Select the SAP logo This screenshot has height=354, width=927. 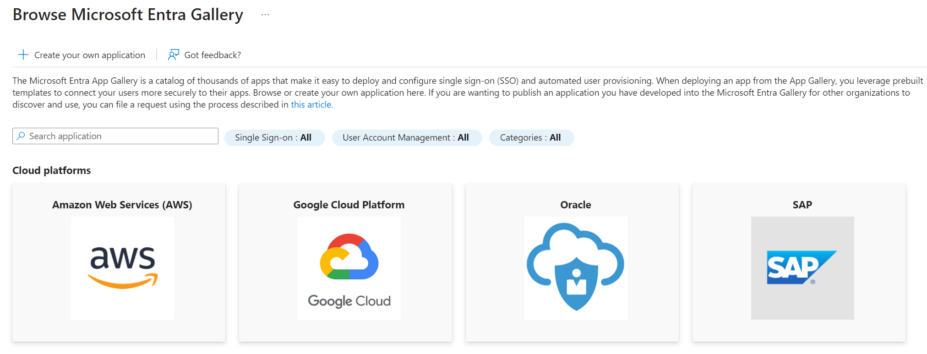802,268
